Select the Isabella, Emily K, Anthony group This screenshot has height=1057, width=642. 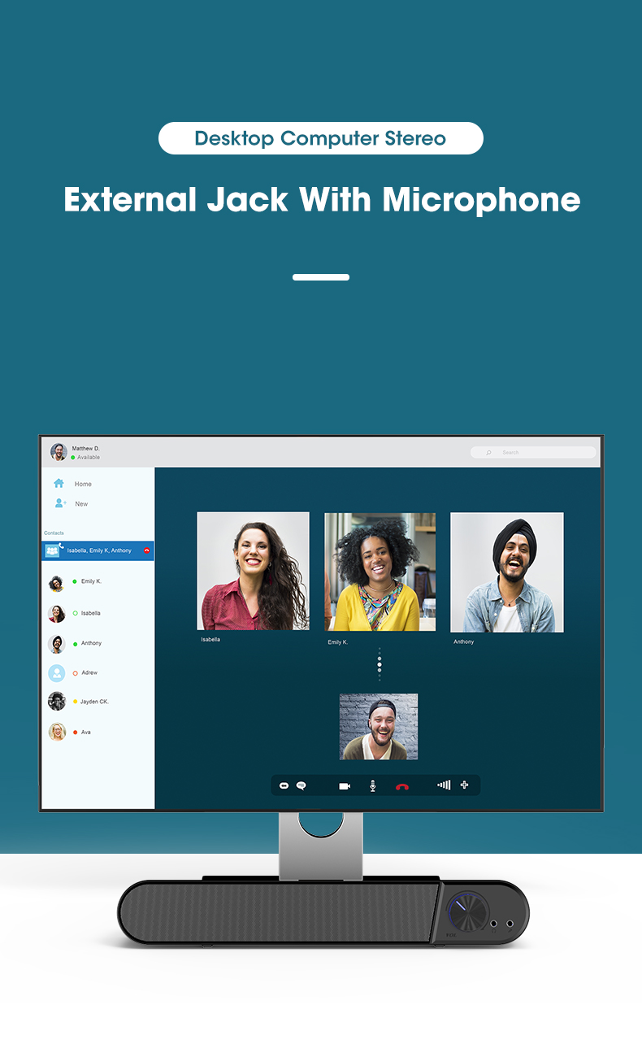tap(98, 551)
